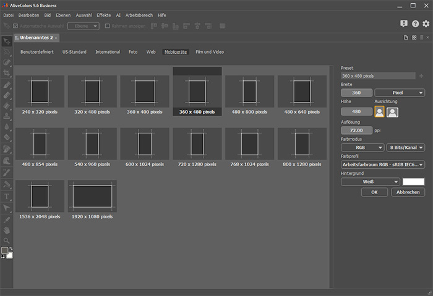Close the Unbenanntes 2 document tab
This screenshot has width=433, height=296.
[x=56, y=38]
